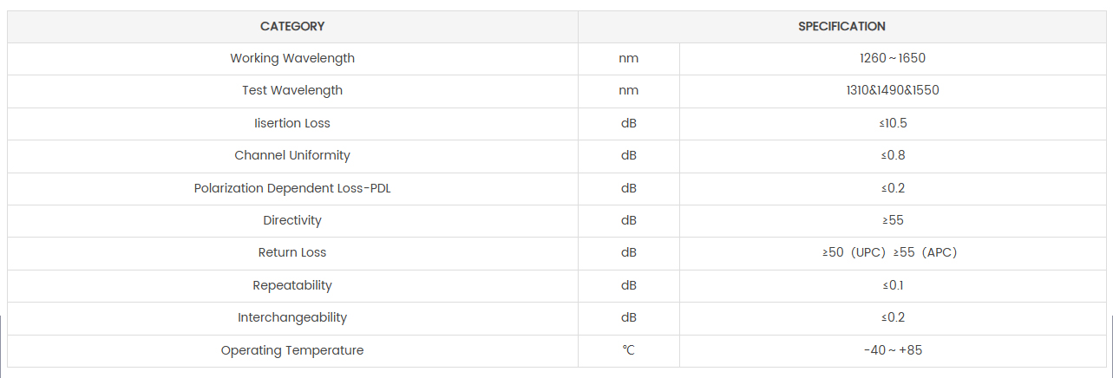Click the -40~+85 temperature value
The height and width of the screenshot is (378, 1113).
893,350
